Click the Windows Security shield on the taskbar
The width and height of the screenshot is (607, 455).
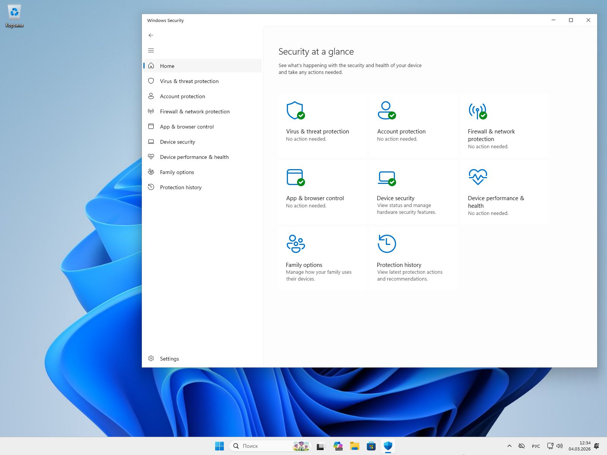(x=388, y=446)
